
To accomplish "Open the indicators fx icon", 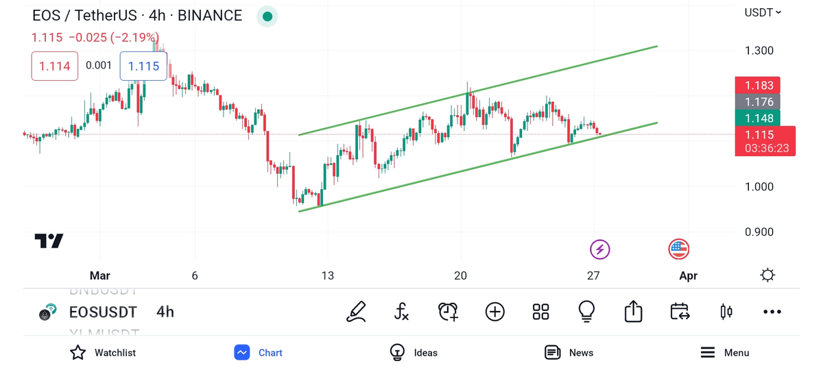I will [402, 312].
